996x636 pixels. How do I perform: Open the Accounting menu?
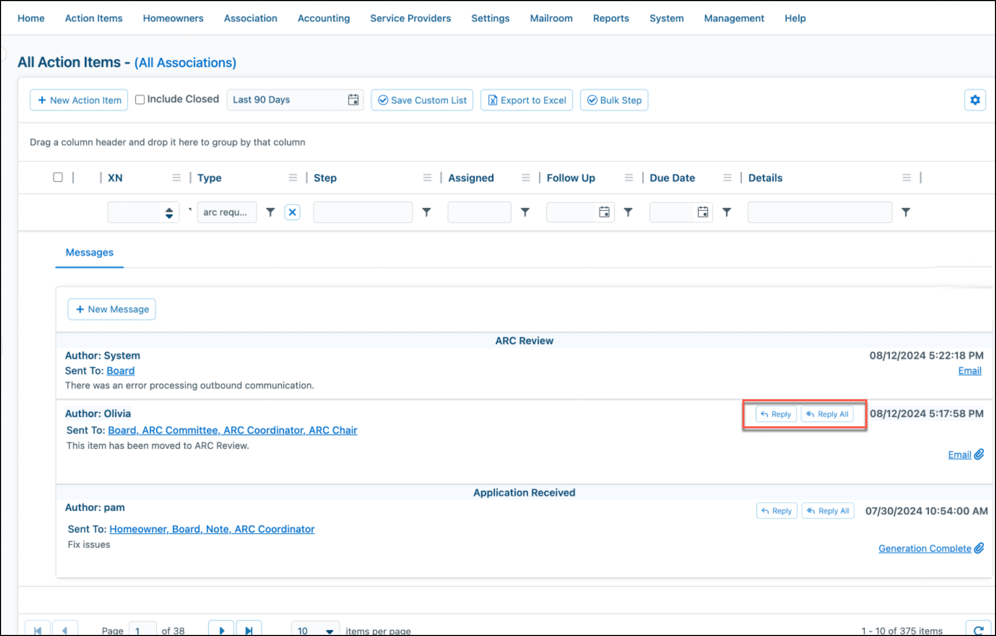[x=323, y=18]
